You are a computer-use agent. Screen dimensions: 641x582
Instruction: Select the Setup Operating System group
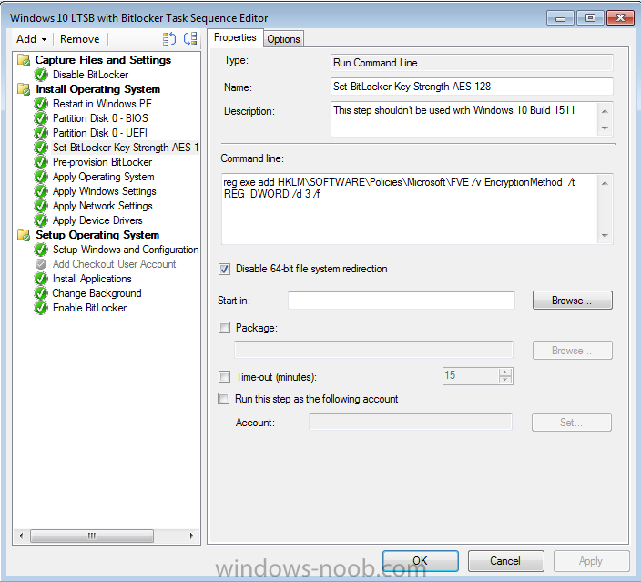pos(97,235)
